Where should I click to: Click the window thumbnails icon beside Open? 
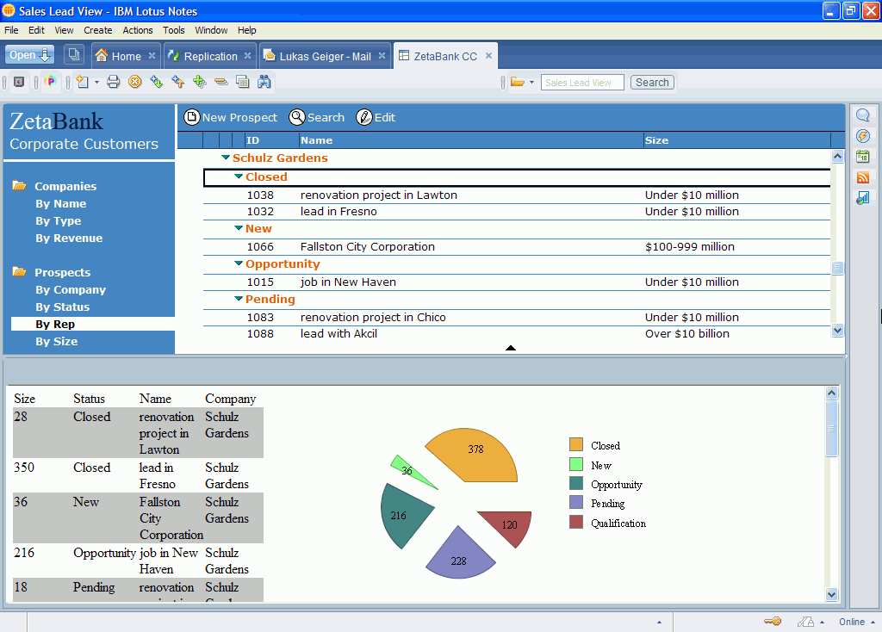pyautogui.click(x=74, y=54)
